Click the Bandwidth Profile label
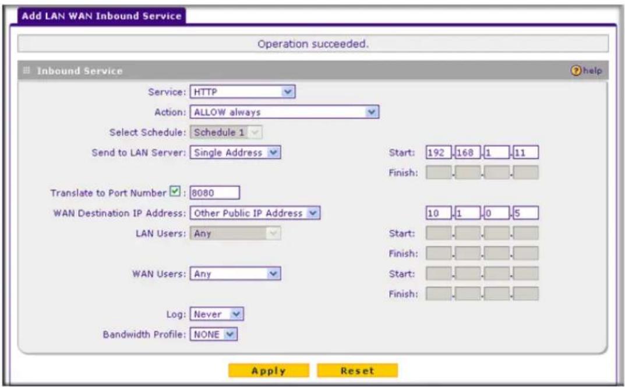 point(144,335)
